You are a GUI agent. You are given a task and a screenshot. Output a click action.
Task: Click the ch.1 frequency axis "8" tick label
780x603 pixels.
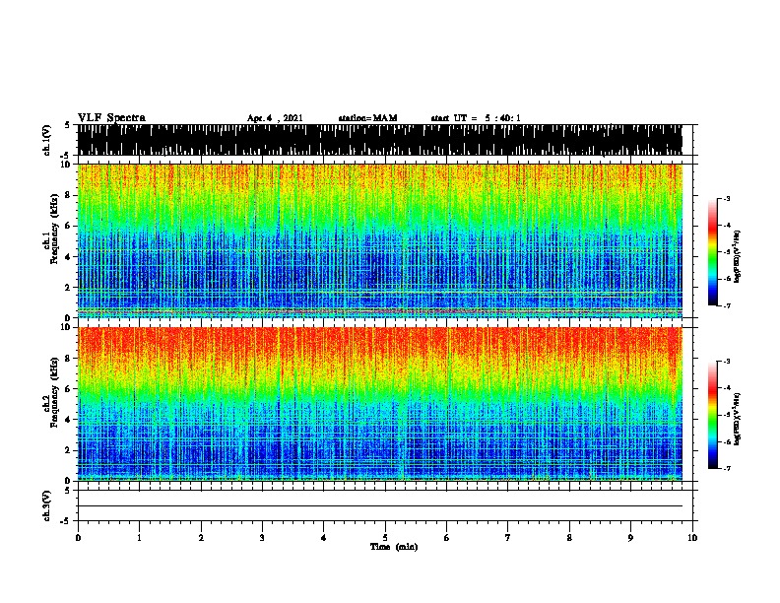point(68,195)
